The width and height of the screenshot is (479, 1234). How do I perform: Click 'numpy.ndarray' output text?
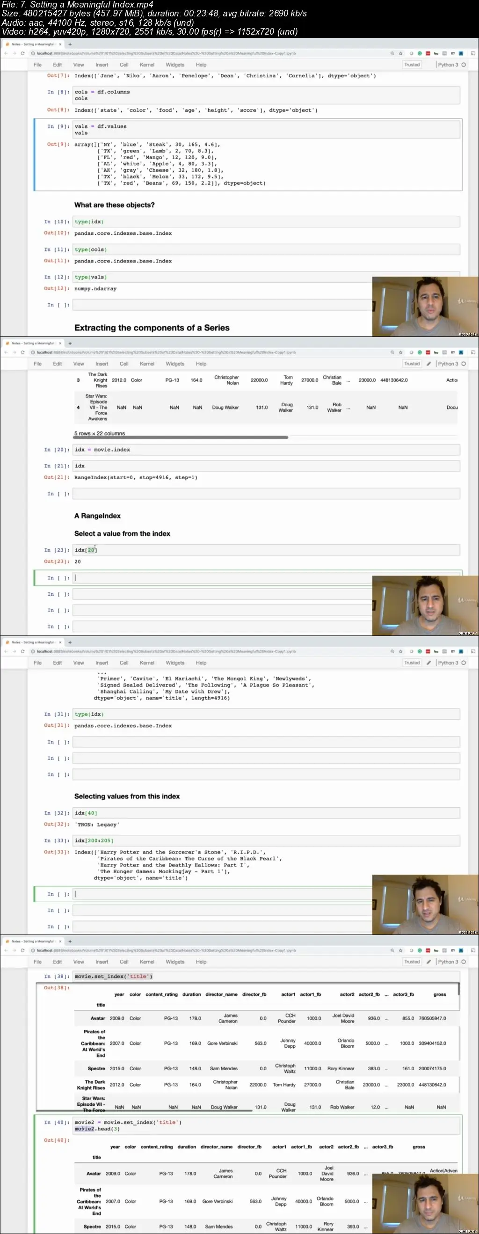(x=95, y=289)
